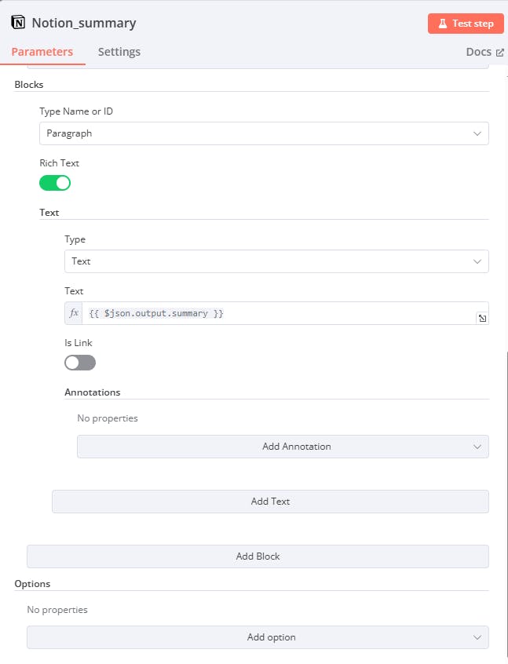508x664 pixels.
Task: Enable the Is Link toggle
Action: point(80,363)
